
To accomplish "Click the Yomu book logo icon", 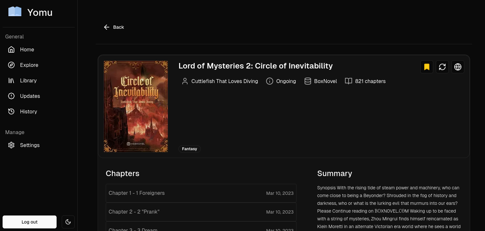I will 15,12.
